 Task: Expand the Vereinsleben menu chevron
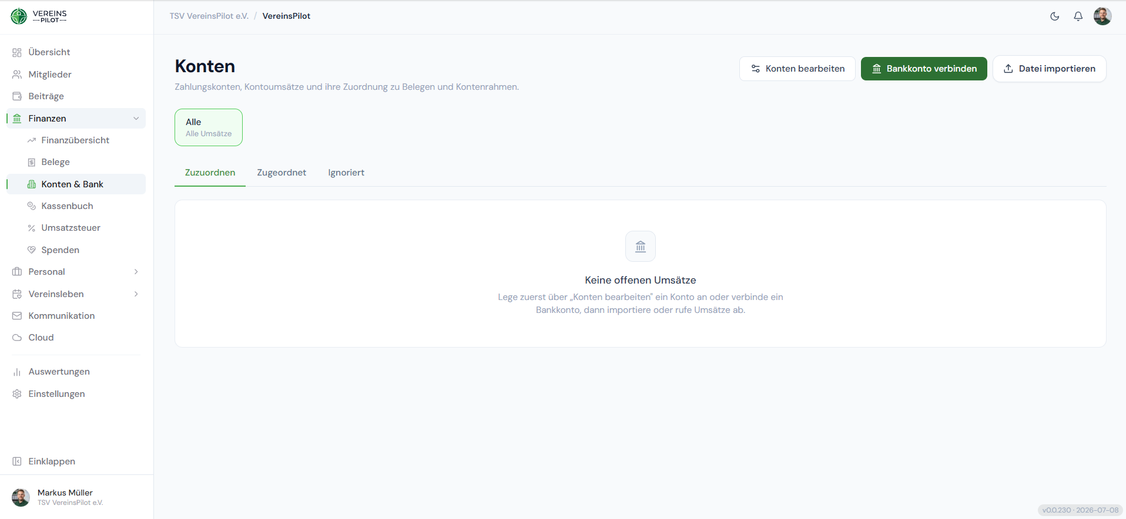(x=136, y=294)
